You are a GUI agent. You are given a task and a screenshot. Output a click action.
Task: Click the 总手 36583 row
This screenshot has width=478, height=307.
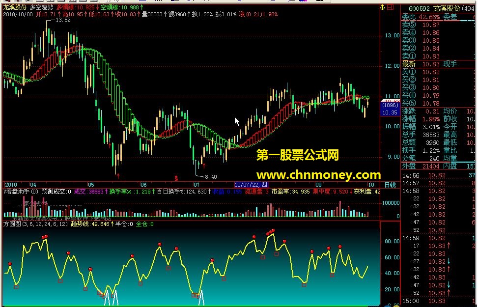(421, 135)
